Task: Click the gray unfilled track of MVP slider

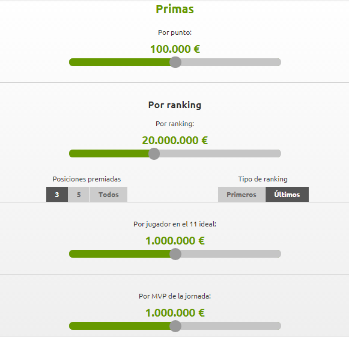Action: (x=231, y=326)
